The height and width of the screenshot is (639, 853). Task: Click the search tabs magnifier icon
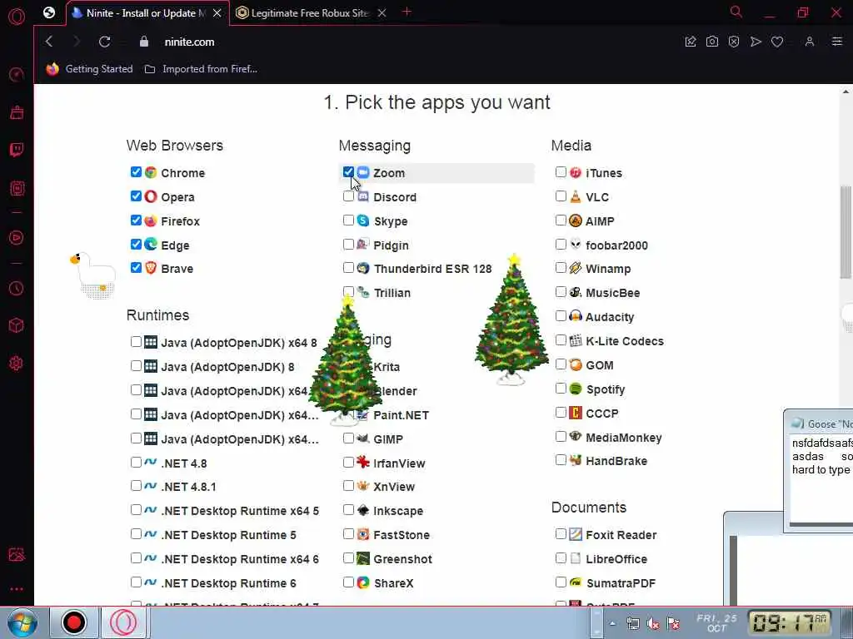(x=736, y=12)
